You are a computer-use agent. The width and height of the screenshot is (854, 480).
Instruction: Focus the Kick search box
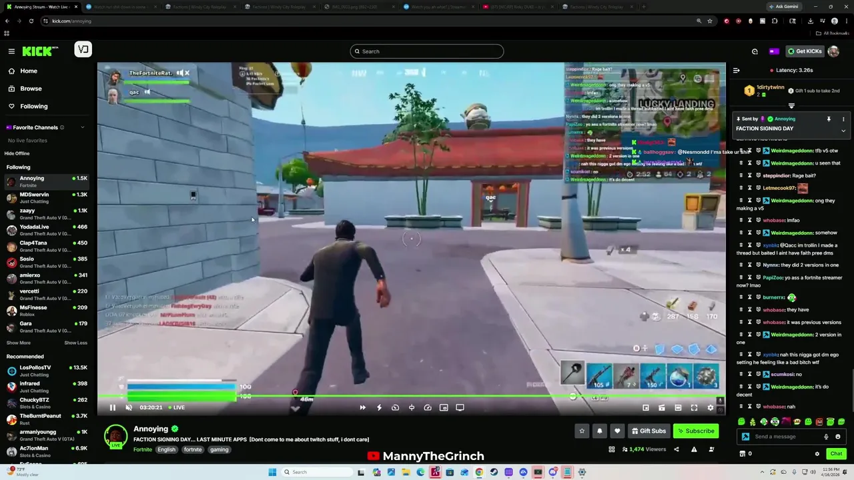click(427, 51)
